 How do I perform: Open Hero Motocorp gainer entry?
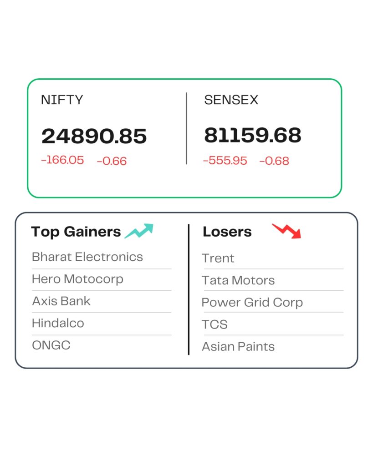[x=77, y=279]
